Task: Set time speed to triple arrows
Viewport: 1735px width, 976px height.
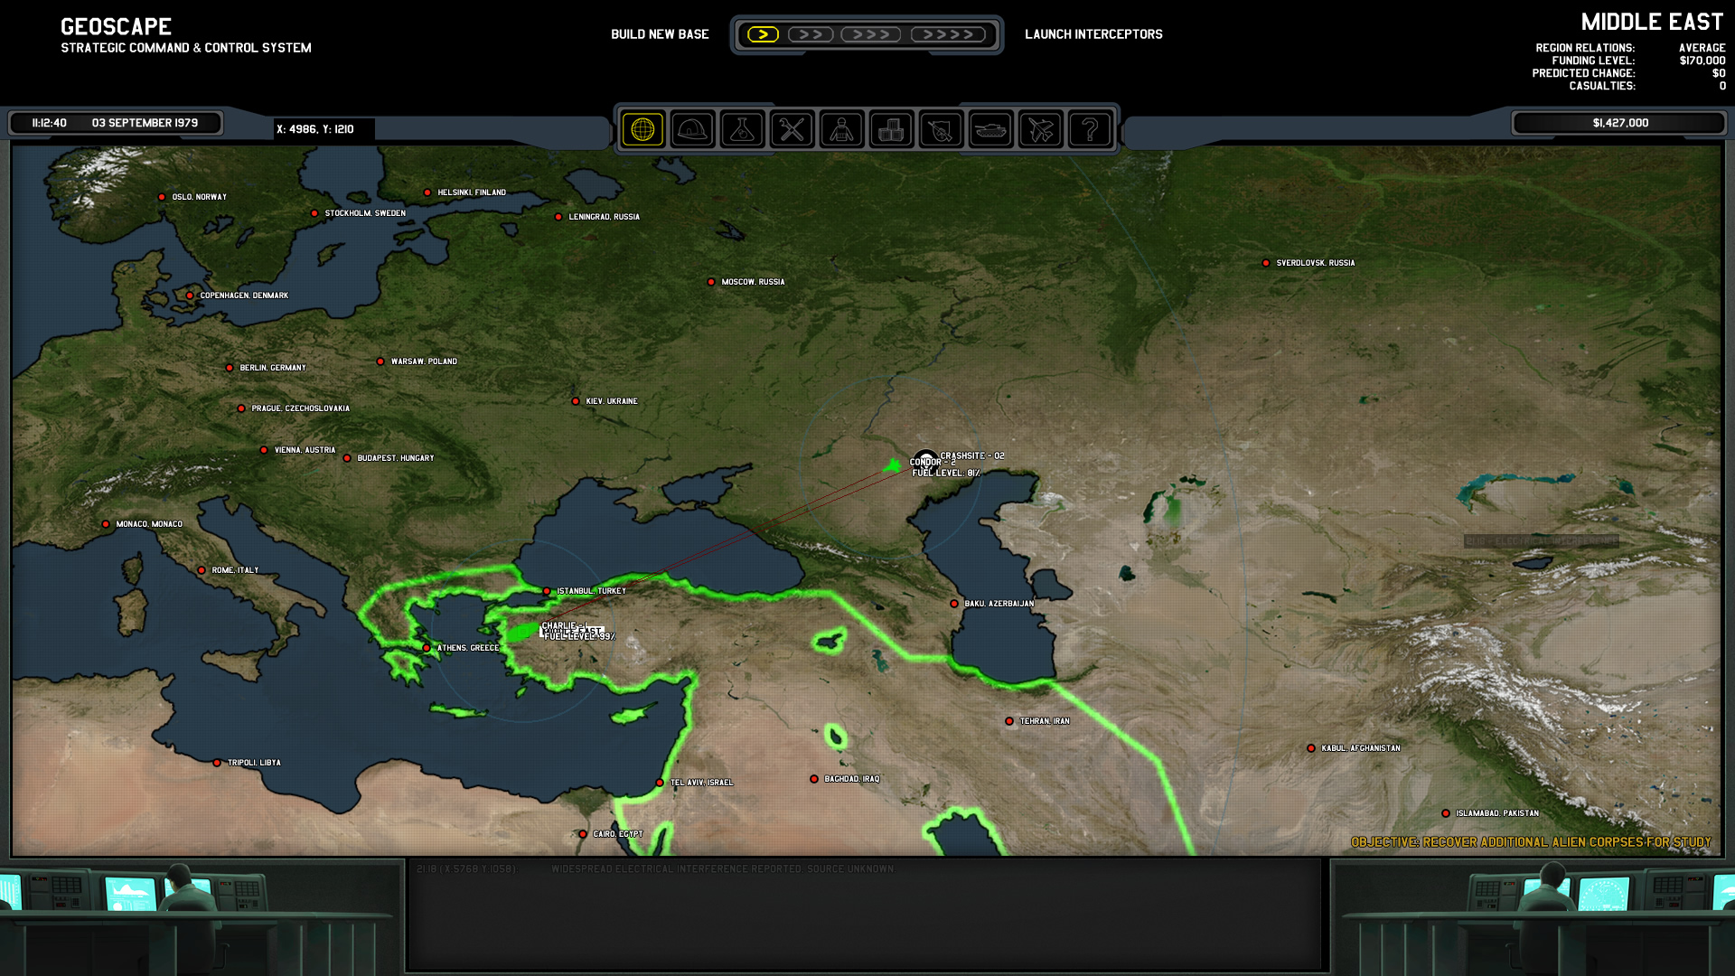Action: click(x=871, y=34)
